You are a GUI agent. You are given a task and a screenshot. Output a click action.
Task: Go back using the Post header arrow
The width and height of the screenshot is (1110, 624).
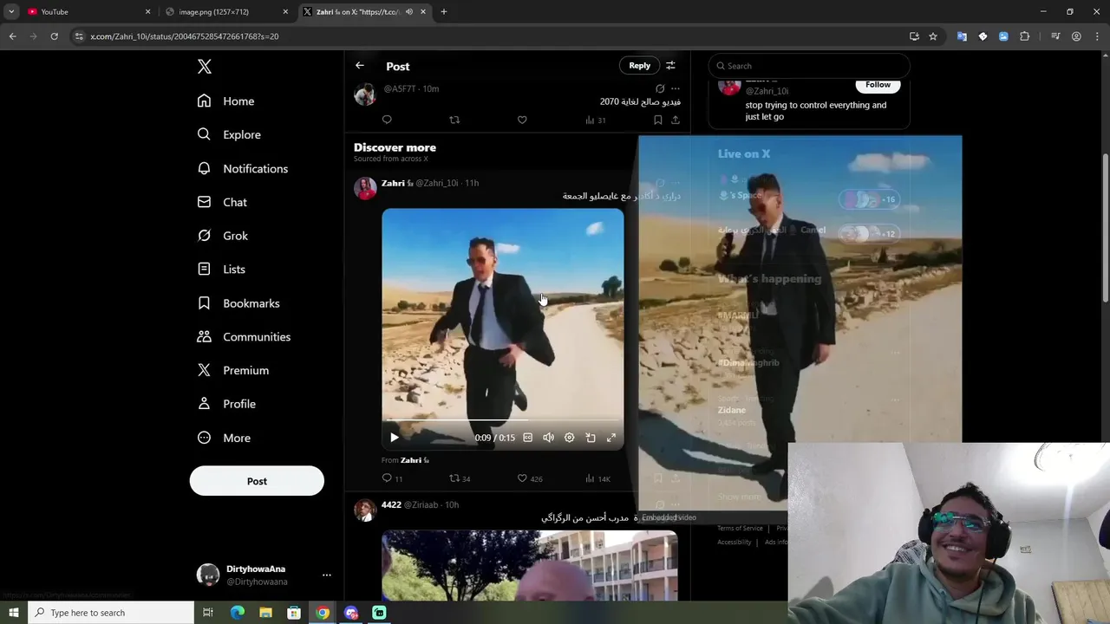tap(360, 66)
